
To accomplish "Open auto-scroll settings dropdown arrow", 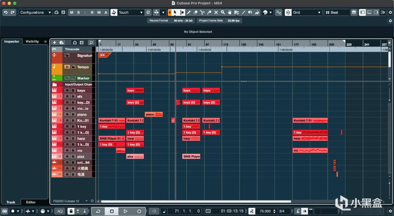I will click(163, 12).
